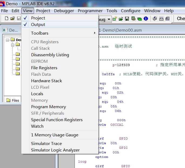Screen dimensions: 185x168
Task: Open the Build Options toolbar icon
Action: (x=133, y=19)
